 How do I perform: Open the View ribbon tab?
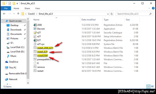pyautogui.click(x=37, y=8)
